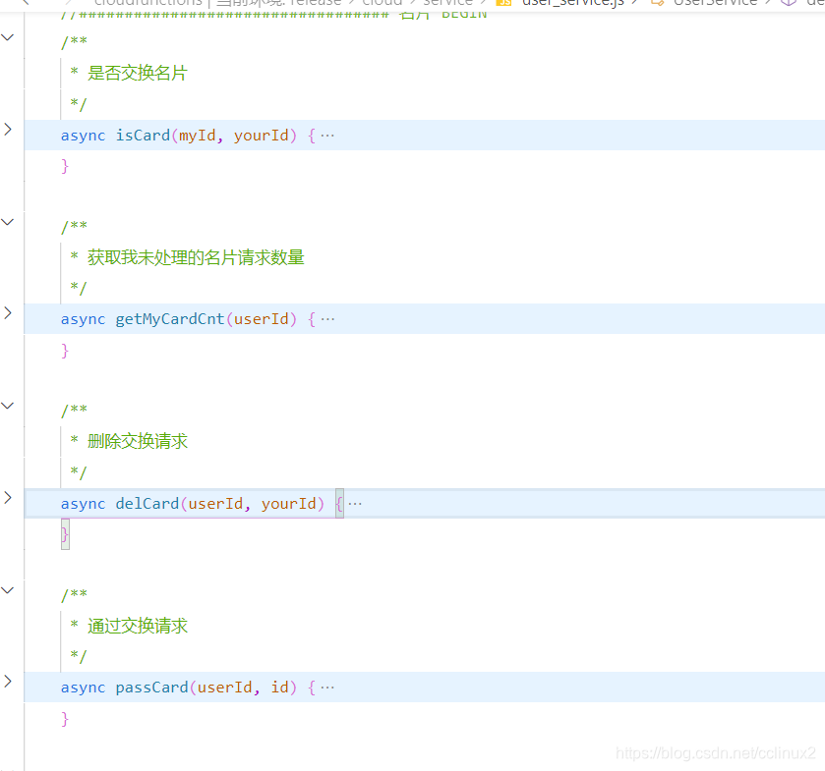This screenshot has height=771, width=825.
Task: Expand the folded isCard function
Action: coord(7,130)
